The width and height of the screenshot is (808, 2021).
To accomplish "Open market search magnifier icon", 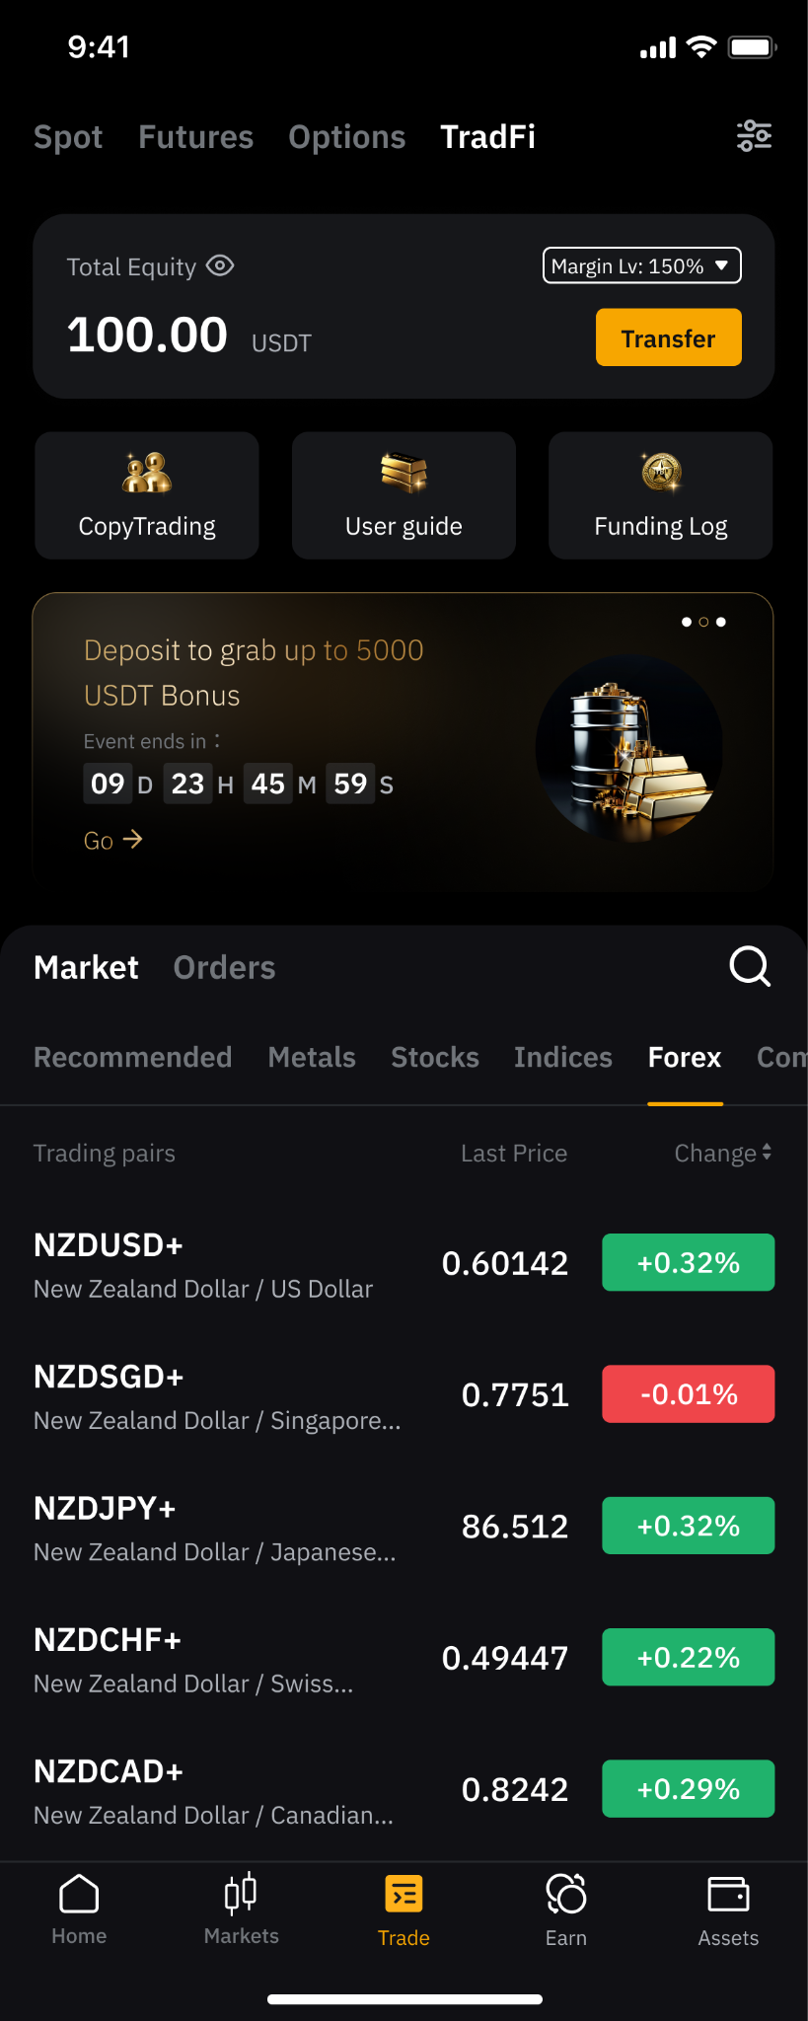I will point(750,966).
